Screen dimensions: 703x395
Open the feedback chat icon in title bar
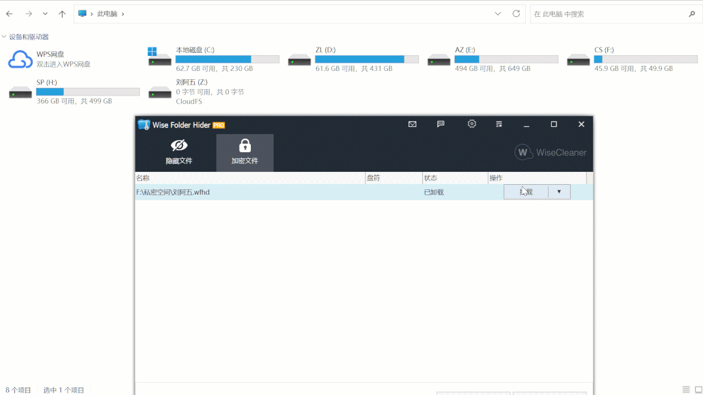(x=440, y=124)
